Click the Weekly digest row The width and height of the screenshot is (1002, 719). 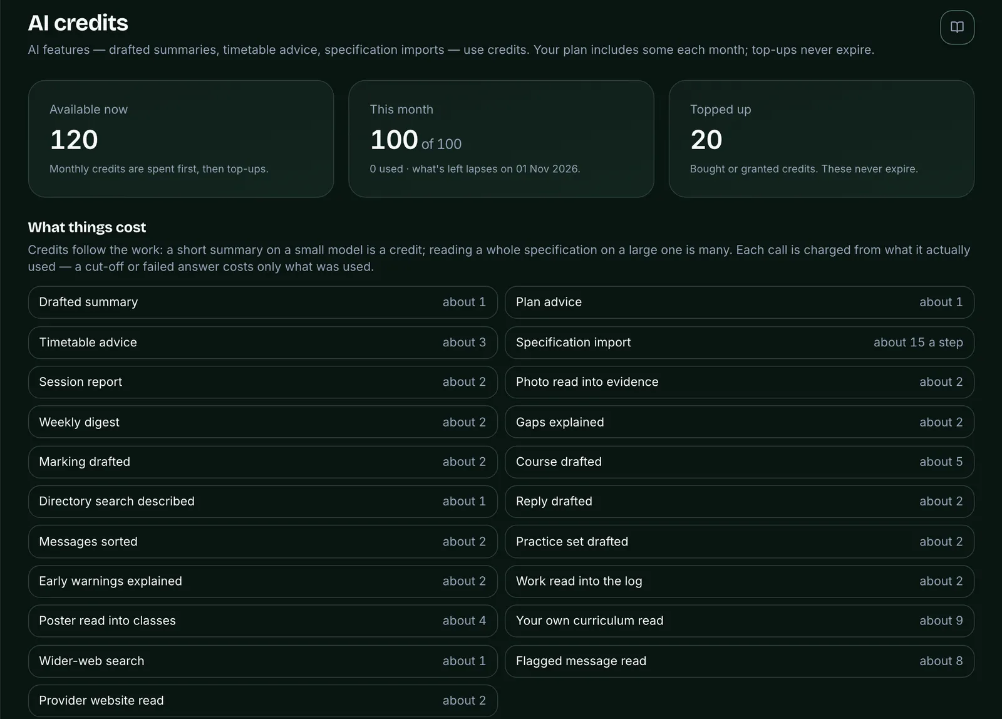click(263, 422)
